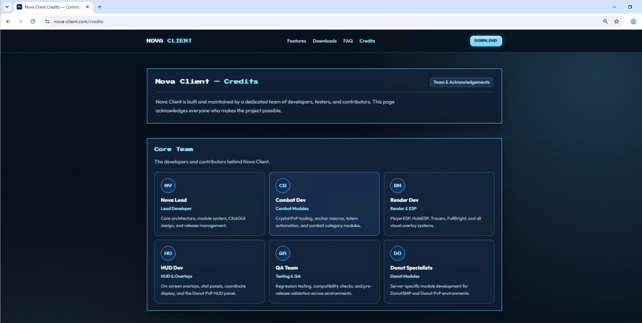Minimize the browser window
Image resolution: width=642 pixels, height=323 pixels.
tap(614, 7)
